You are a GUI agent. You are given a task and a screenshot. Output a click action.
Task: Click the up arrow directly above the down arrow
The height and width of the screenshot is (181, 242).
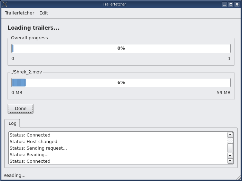230,155
